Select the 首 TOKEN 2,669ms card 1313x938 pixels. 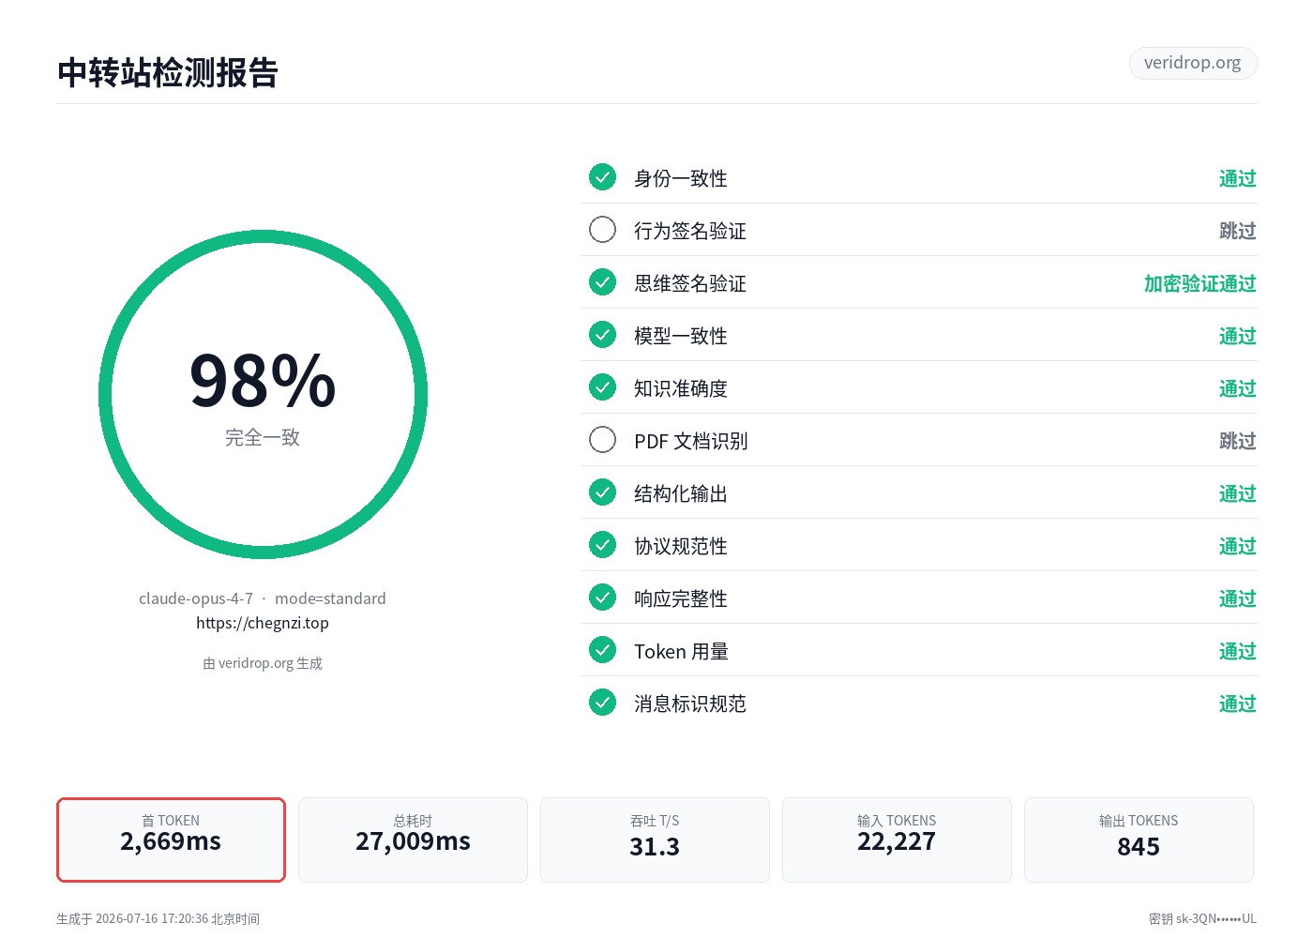tap(171, 840)
